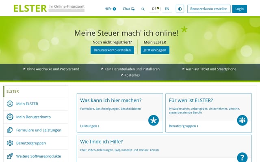Viewport: 260px width, 162px height.
Task: Click the documents icon beside Formulare und Leistungen
Action: 10,130
